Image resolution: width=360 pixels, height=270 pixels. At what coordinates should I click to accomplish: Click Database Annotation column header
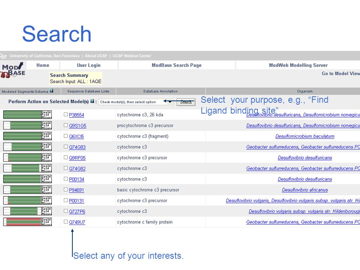tap(160, 91)
